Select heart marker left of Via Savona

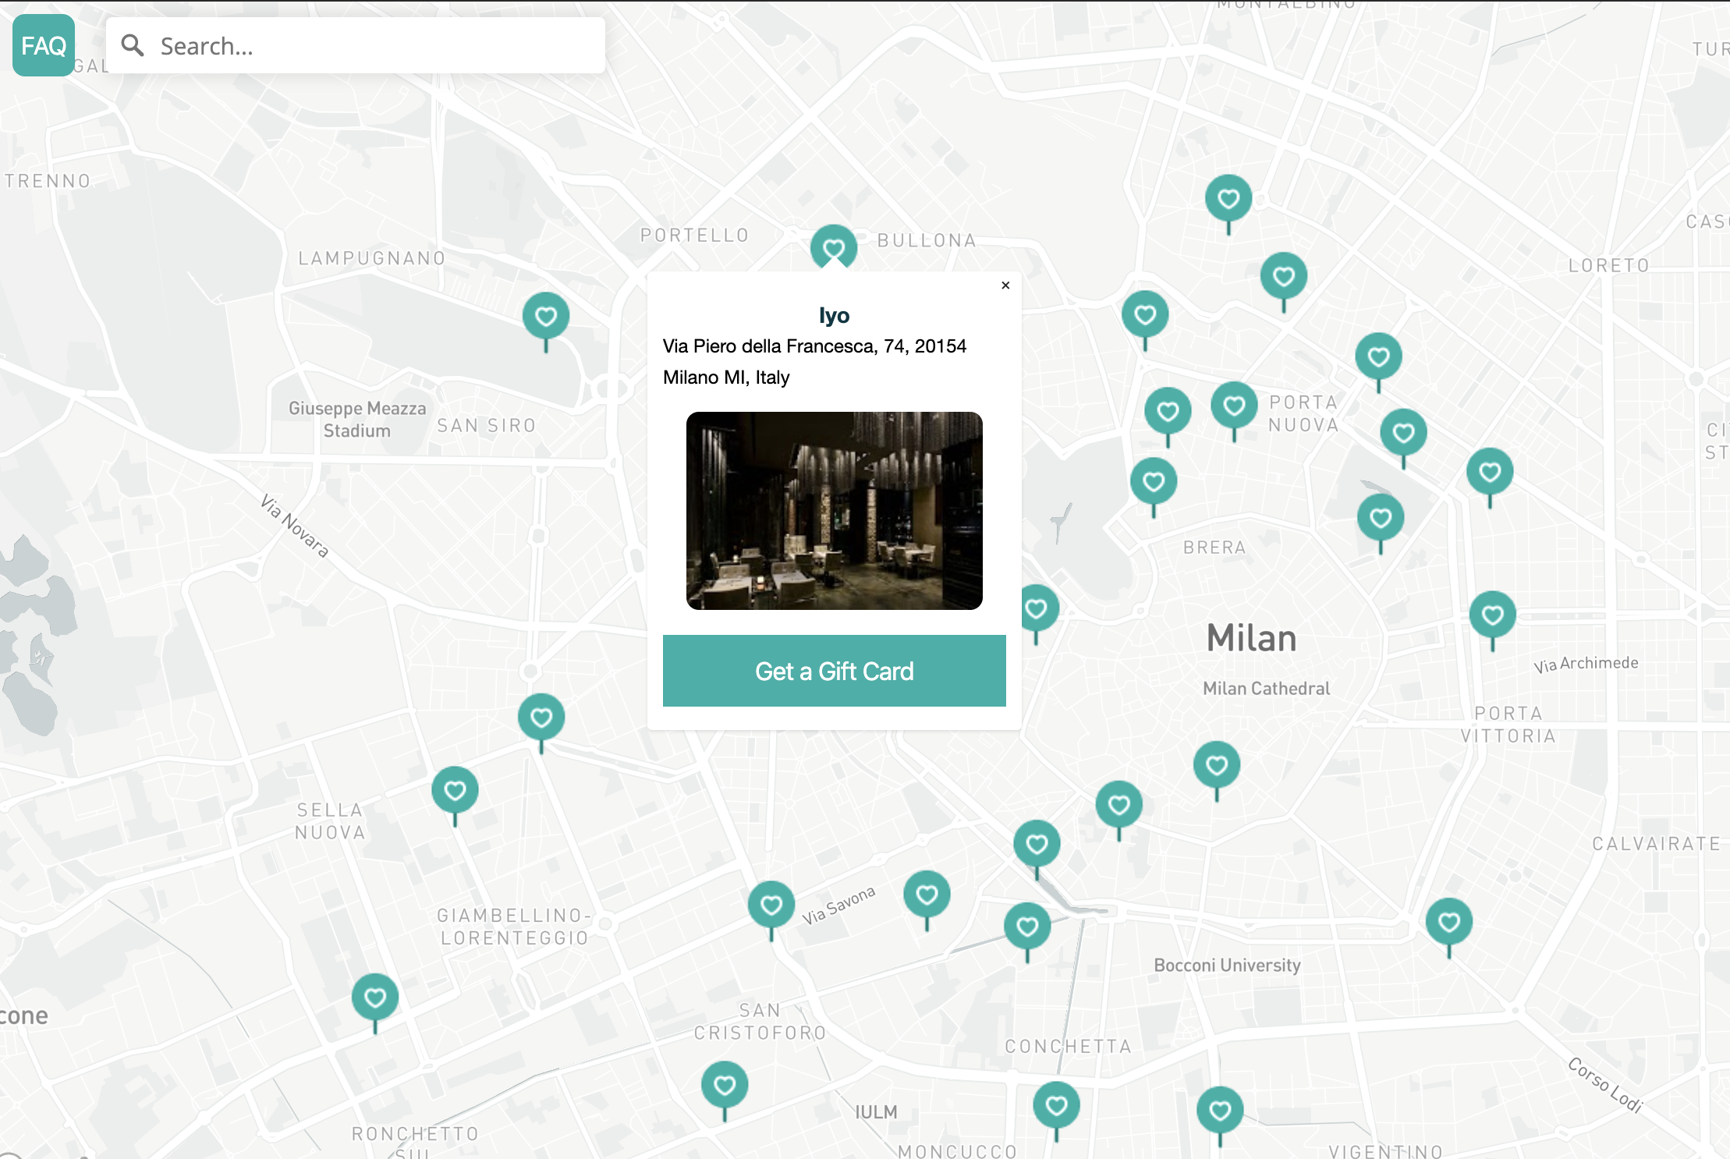click(x=771, y=905)
